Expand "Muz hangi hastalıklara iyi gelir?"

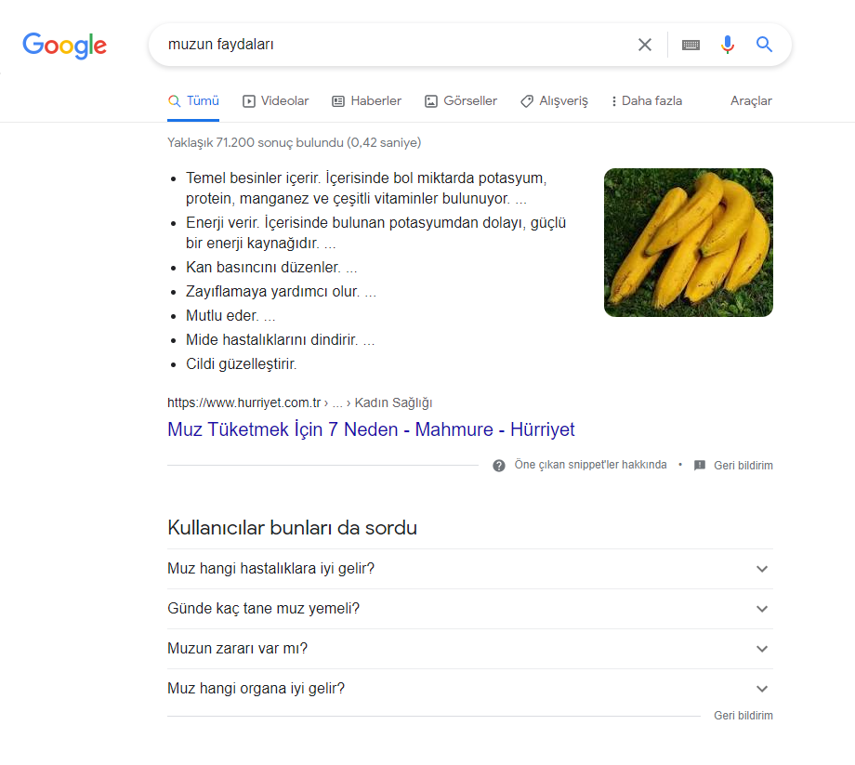tap(470, 569)
